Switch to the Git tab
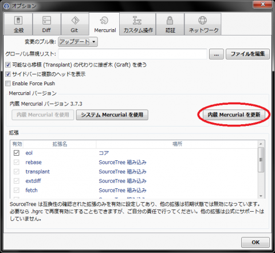Image resolution: width=275 pixels, height=253 pixels. click(75, 24)
